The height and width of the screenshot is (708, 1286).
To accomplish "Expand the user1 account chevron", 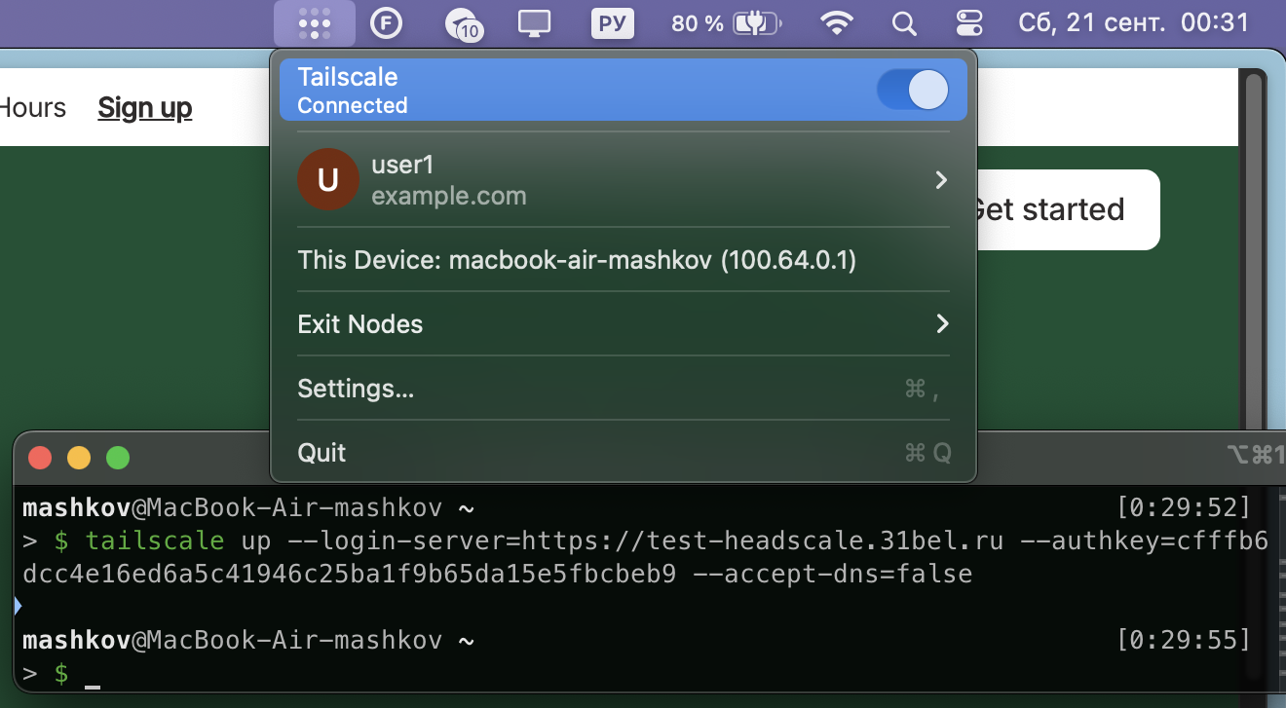I will click(x=941, y=180).
